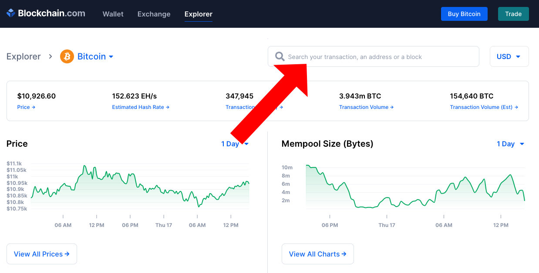
Task: Click the Mempool Size (Bytes) heading
Action: 327,144
